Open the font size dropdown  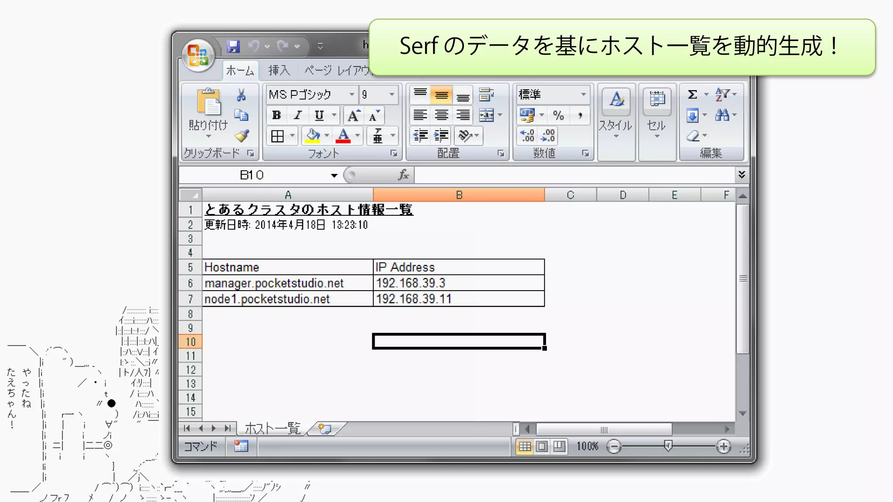(392, 95)
